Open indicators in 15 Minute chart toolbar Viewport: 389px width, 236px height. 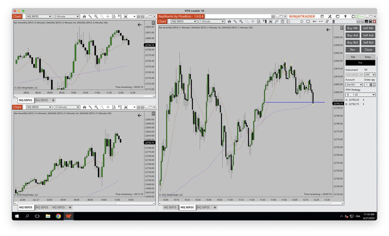(x=125, y=107)
